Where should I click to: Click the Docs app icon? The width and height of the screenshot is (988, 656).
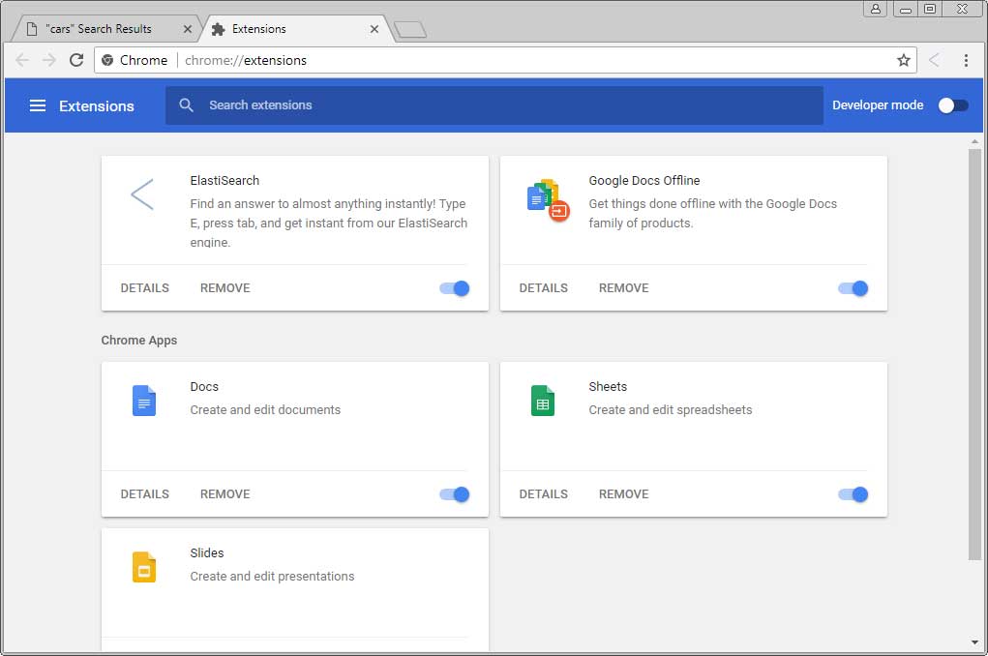(x=143, y=401)
